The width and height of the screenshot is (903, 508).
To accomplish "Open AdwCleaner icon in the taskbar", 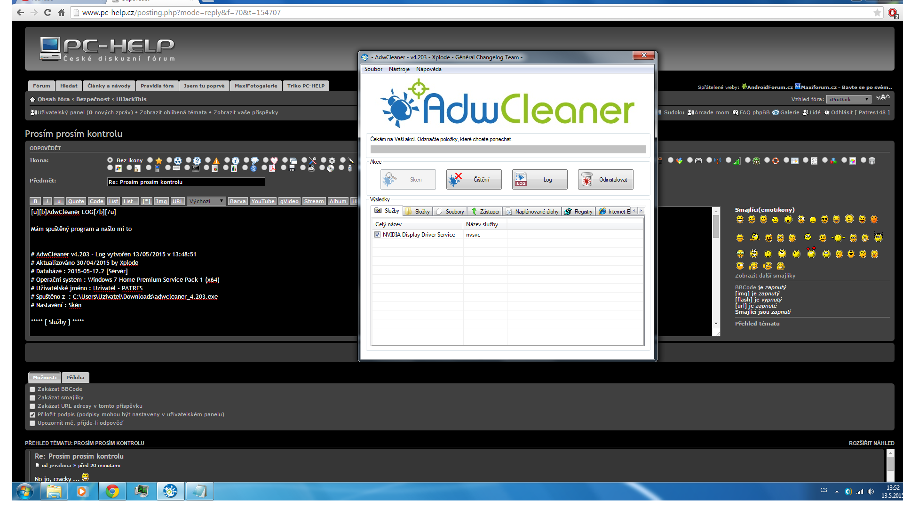I will pos(170,492).
